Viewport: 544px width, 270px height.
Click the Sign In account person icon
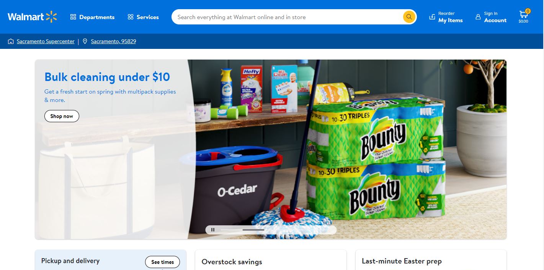478,17
